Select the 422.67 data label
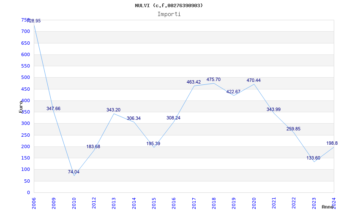This screenshot has width=338, height=211. 234,92
